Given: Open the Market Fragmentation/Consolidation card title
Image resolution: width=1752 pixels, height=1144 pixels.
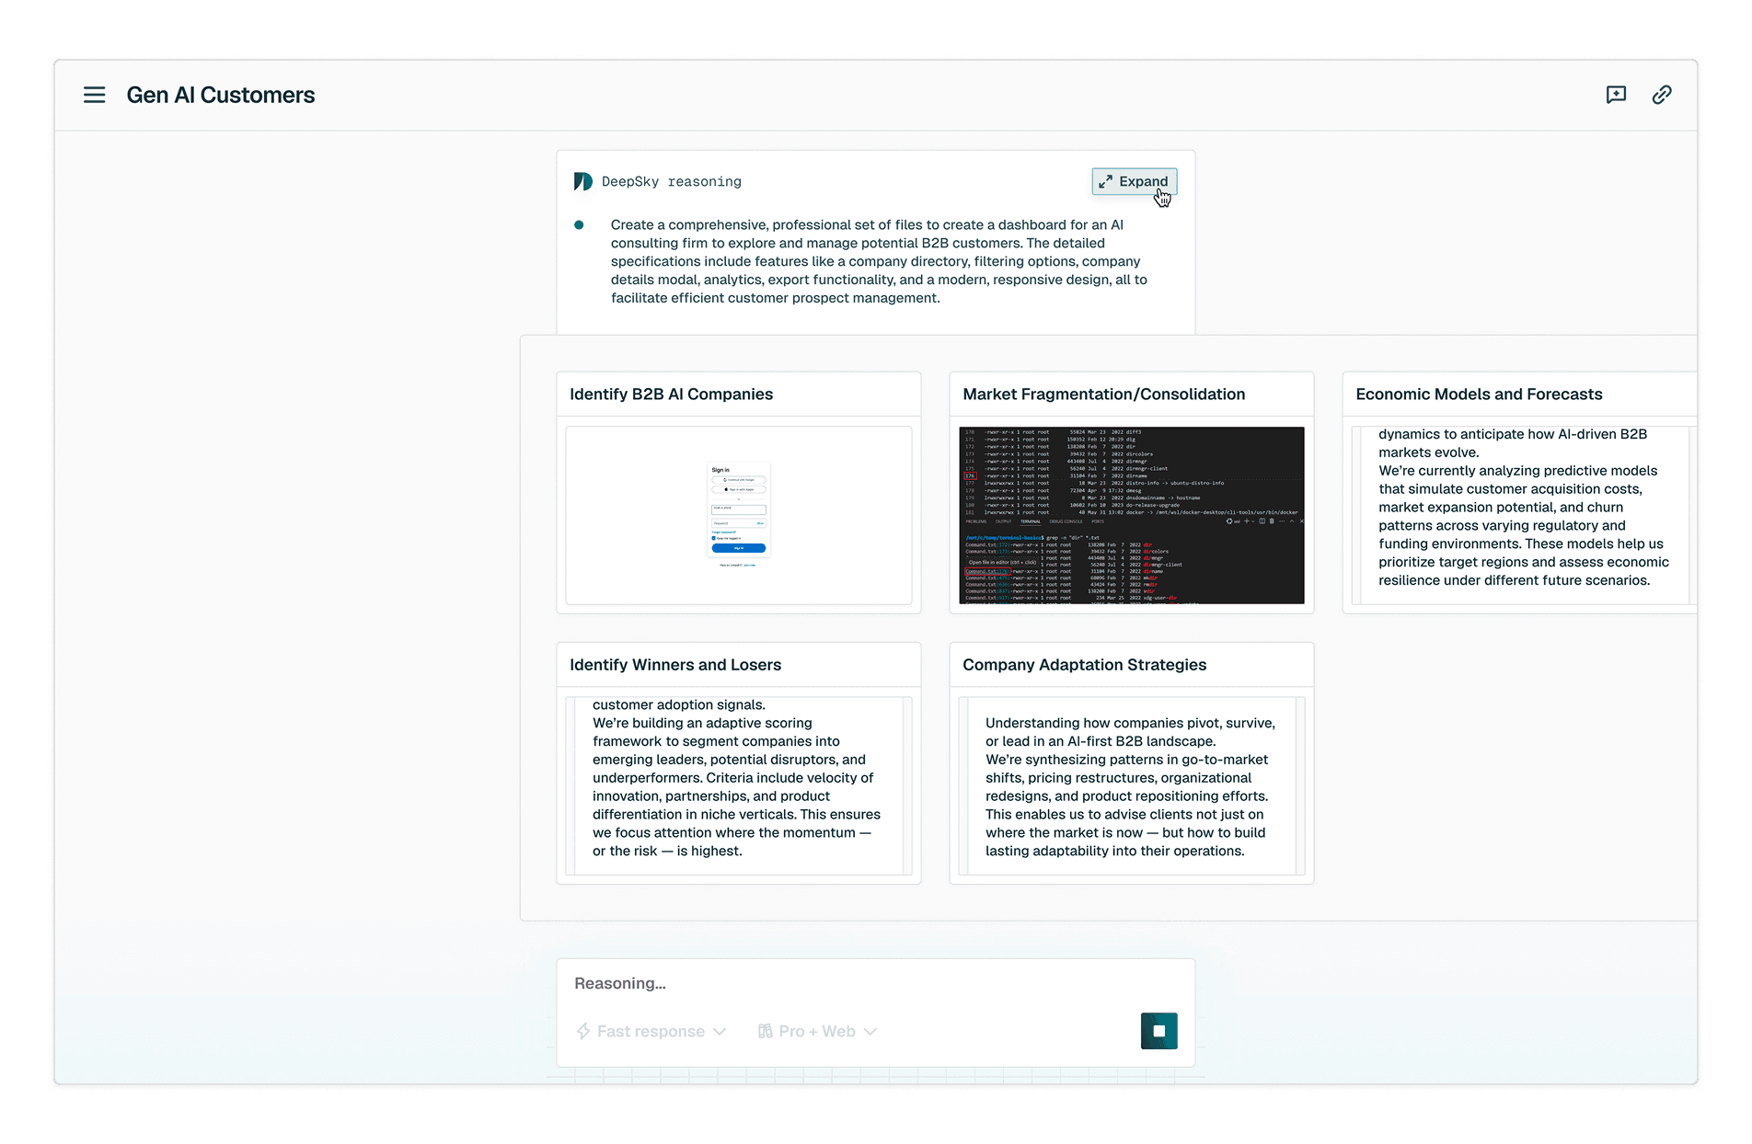Looking at the screenshot, I should pos(1103,394).
